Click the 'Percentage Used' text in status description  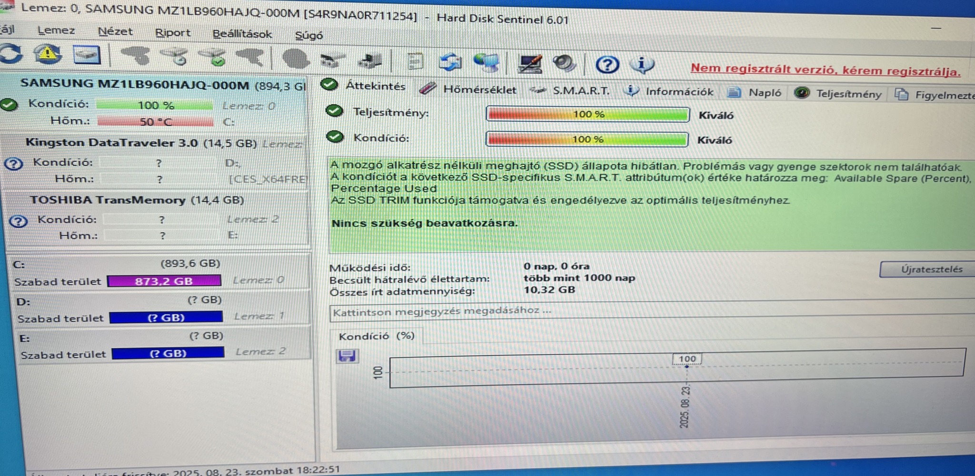384,189
